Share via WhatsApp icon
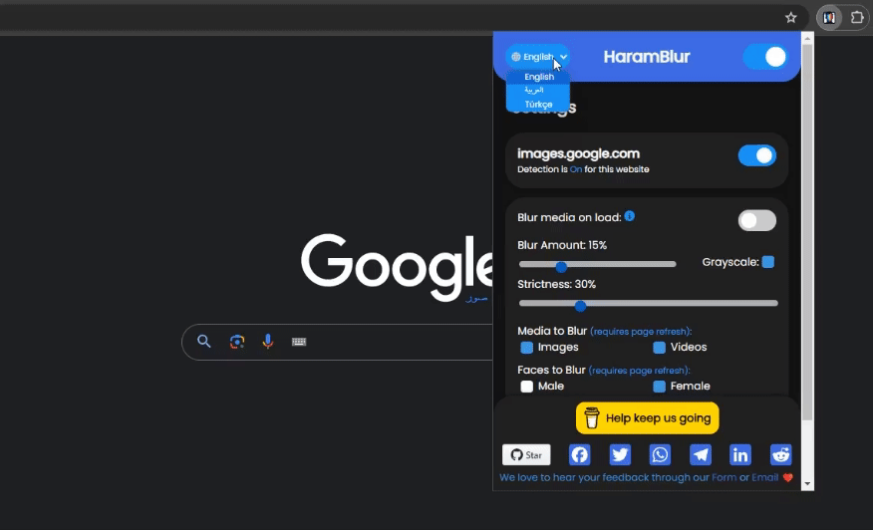The height and width of the screenshot is (530, 873). click(x=660, y=455)
